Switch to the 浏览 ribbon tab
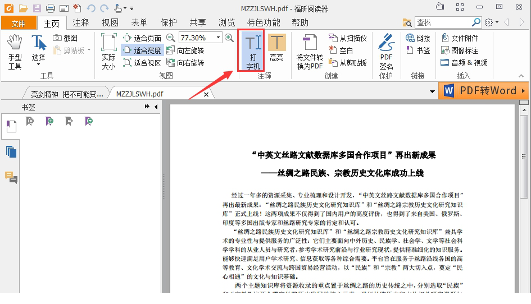531x304 pixels. [x=227, y=22]
